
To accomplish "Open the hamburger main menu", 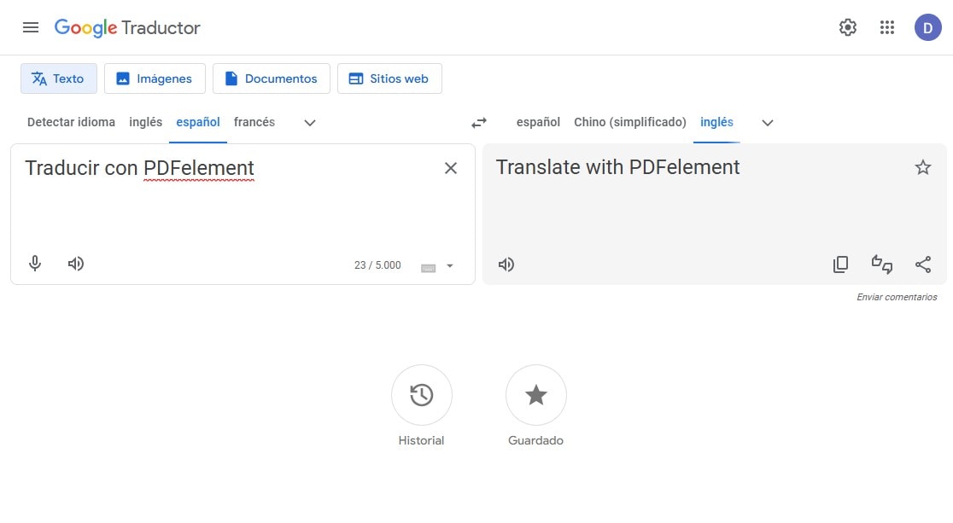I will [x=31, y=27].
